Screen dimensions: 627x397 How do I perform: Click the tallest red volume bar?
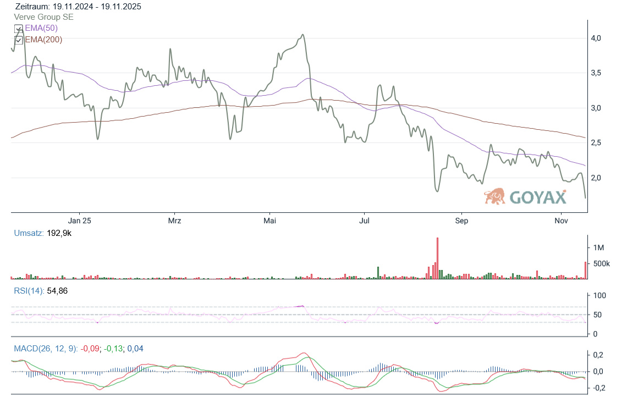point(437,258)
